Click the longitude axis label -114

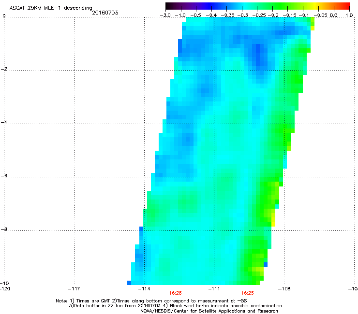click(x=144, y=289)
